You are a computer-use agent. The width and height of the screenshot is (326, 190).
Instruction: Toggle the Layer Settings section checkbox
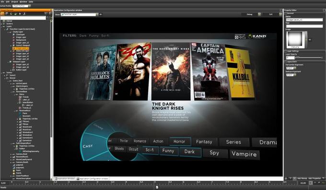(286, 51)
